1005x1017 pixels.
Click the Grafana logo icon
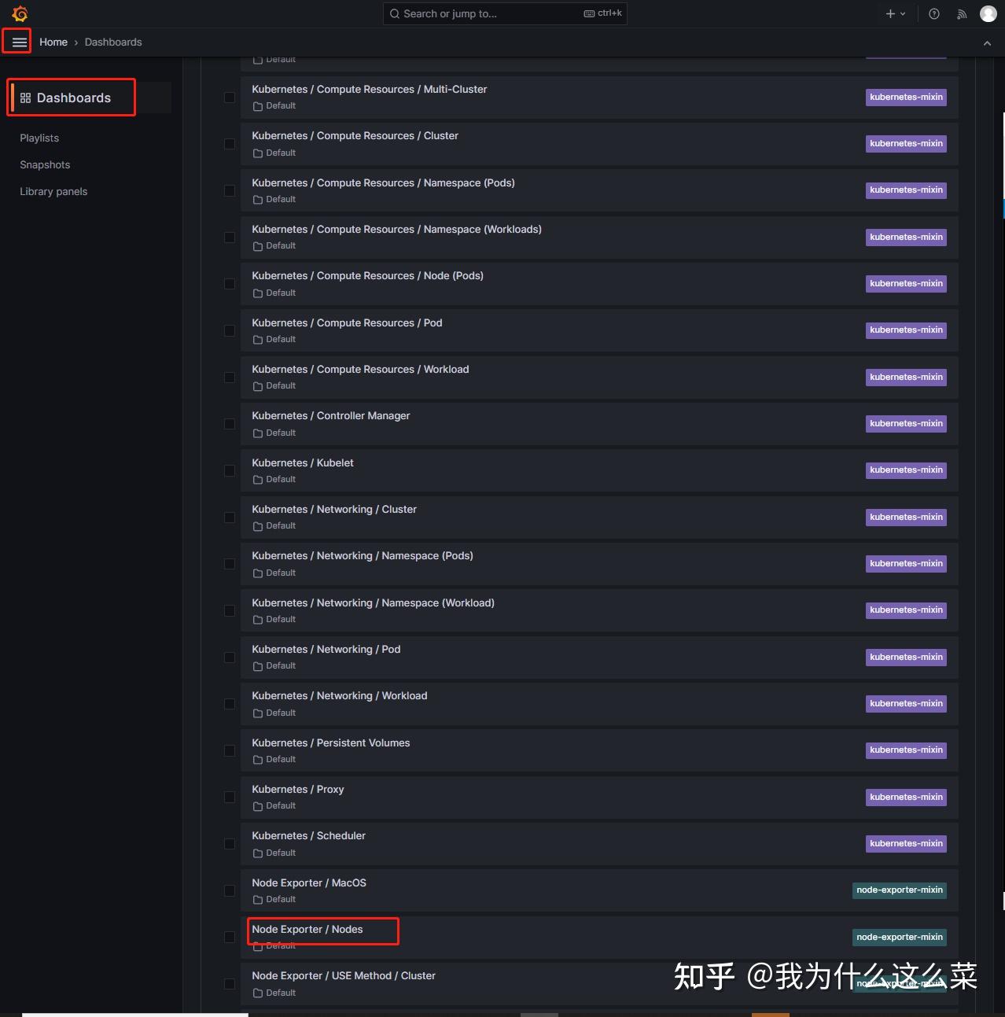coord(20,13)
